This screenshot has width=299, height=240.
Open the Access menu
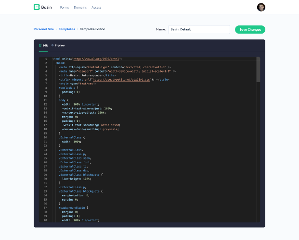pyautogui.click(x=96, y=7)
